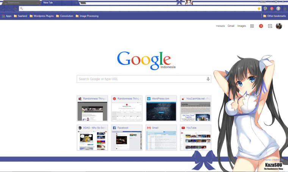Reload the current page
Viewport: 288px width, 172px height.
pos(15,9)
